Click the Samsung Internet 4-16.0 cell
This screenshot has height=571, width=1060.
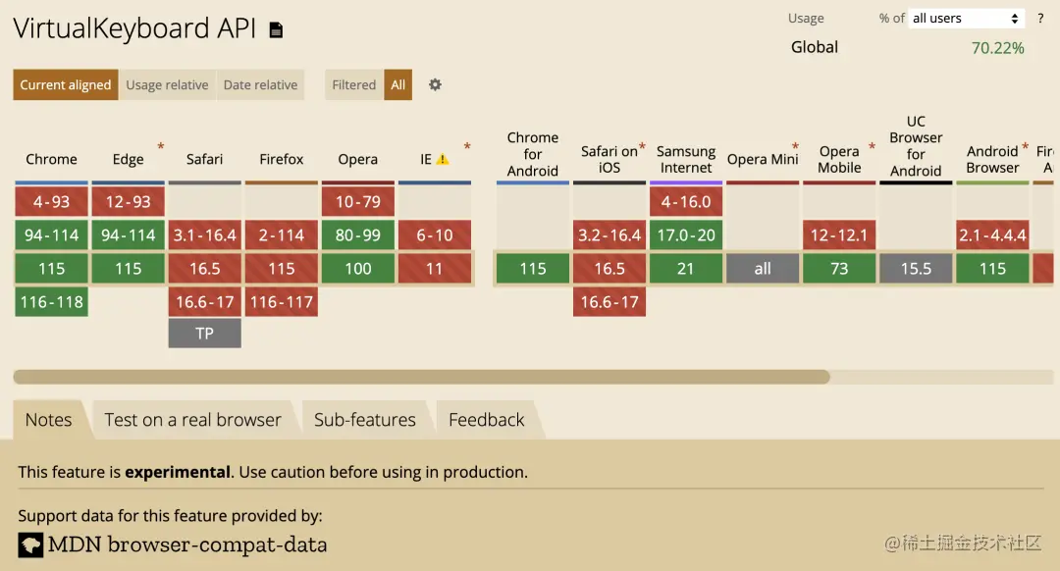click(686, 201)
